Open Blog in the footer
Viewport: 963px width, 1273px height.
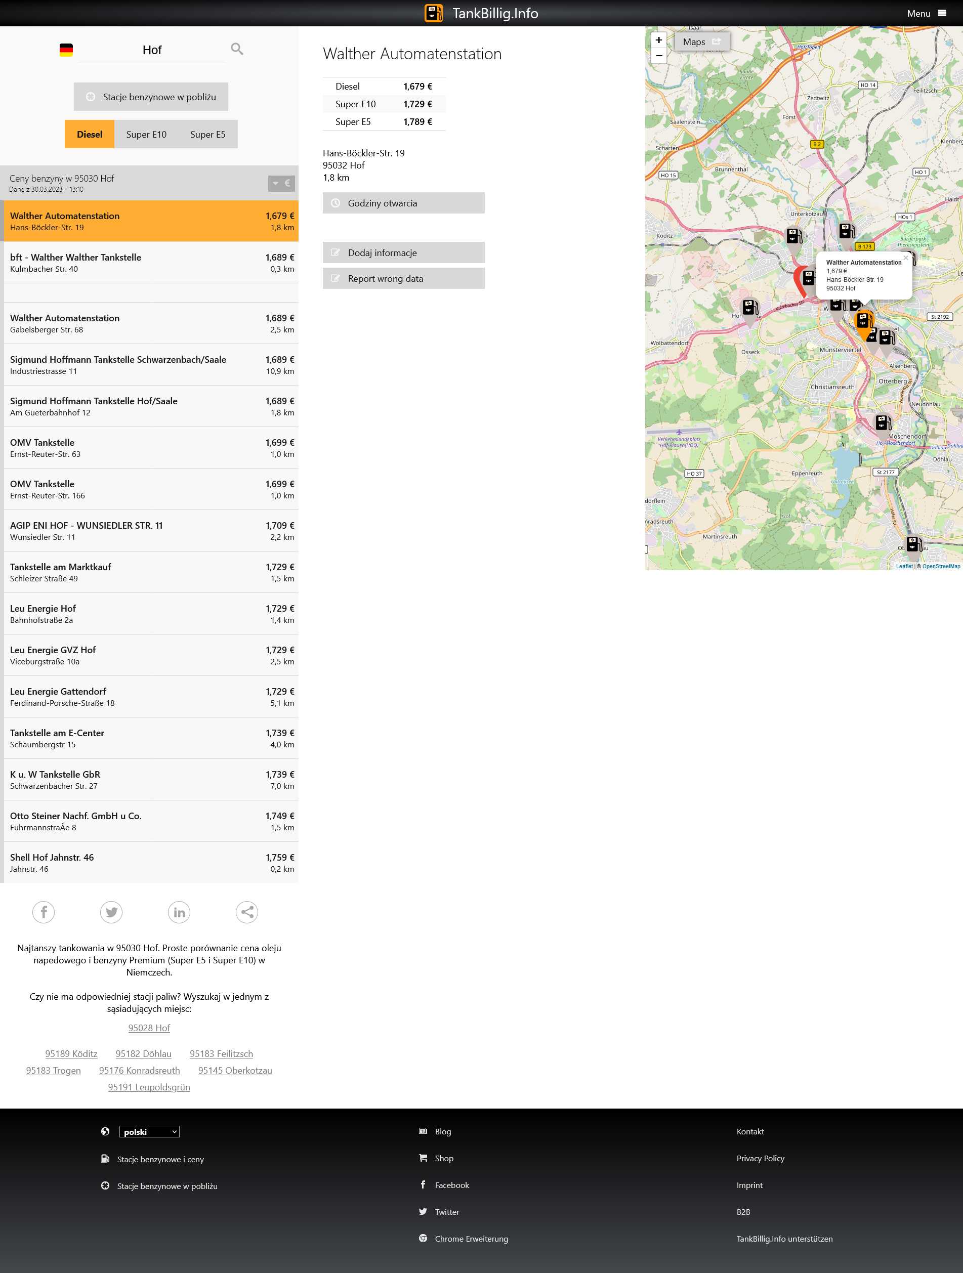(443, 1131)
